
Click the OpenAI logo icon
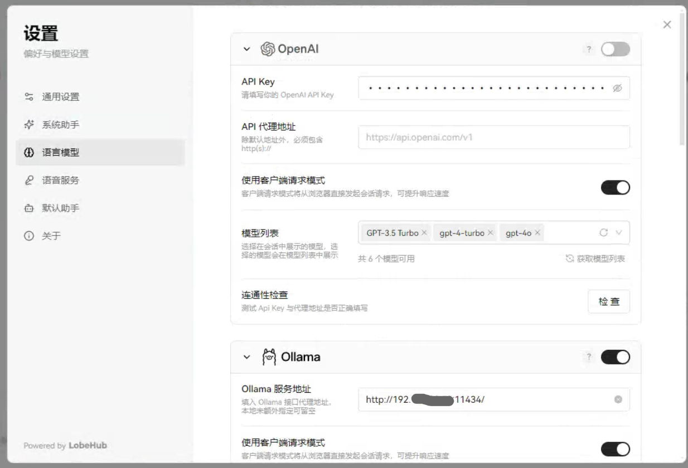click(268, 49)
